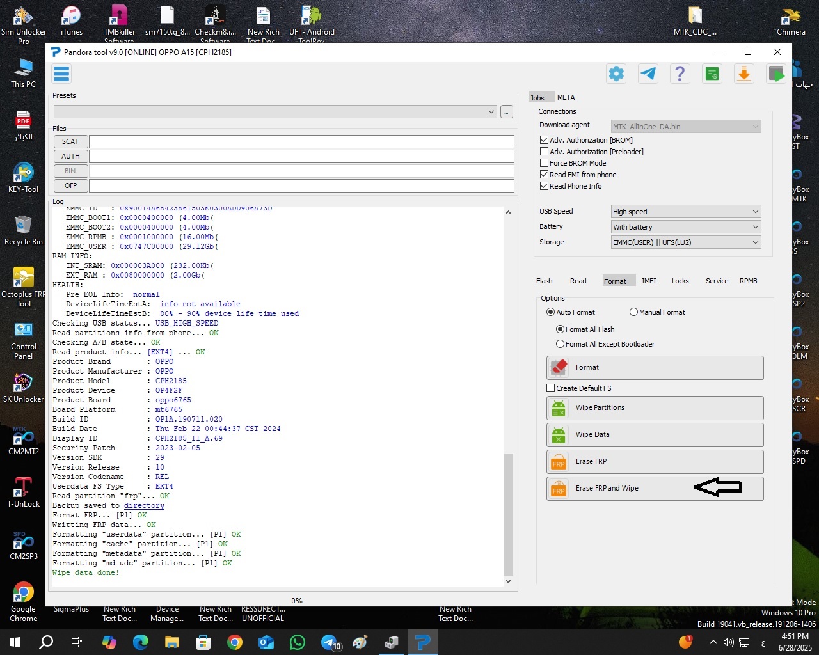The height and width of the screenshot is (655, 819).
Task: Open the help question mark icon
Action: pyautogui.click(x=680, y=74)
